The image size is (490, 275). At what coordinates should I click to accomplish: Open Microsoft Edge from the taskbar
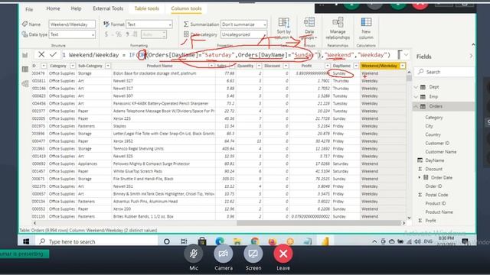pyautogui.click(x=220, y=241)
